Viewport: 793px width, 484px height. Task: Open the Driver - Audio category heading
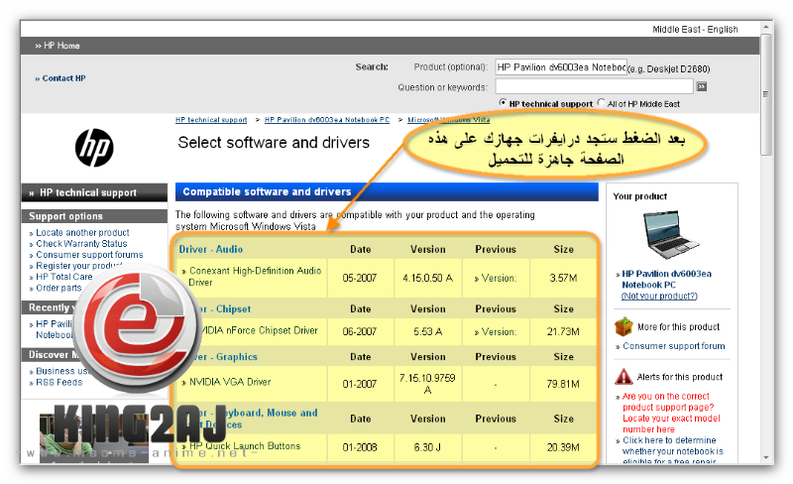click(211, 249)
